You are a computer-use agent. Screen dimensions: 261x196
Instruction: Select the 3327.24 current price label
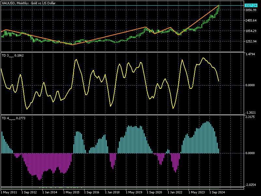coord(251,6)
